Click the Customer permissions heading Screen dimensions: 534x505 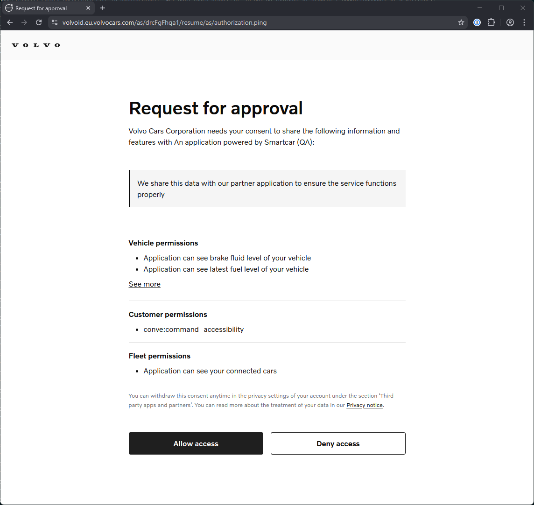[x=168, y=315]
